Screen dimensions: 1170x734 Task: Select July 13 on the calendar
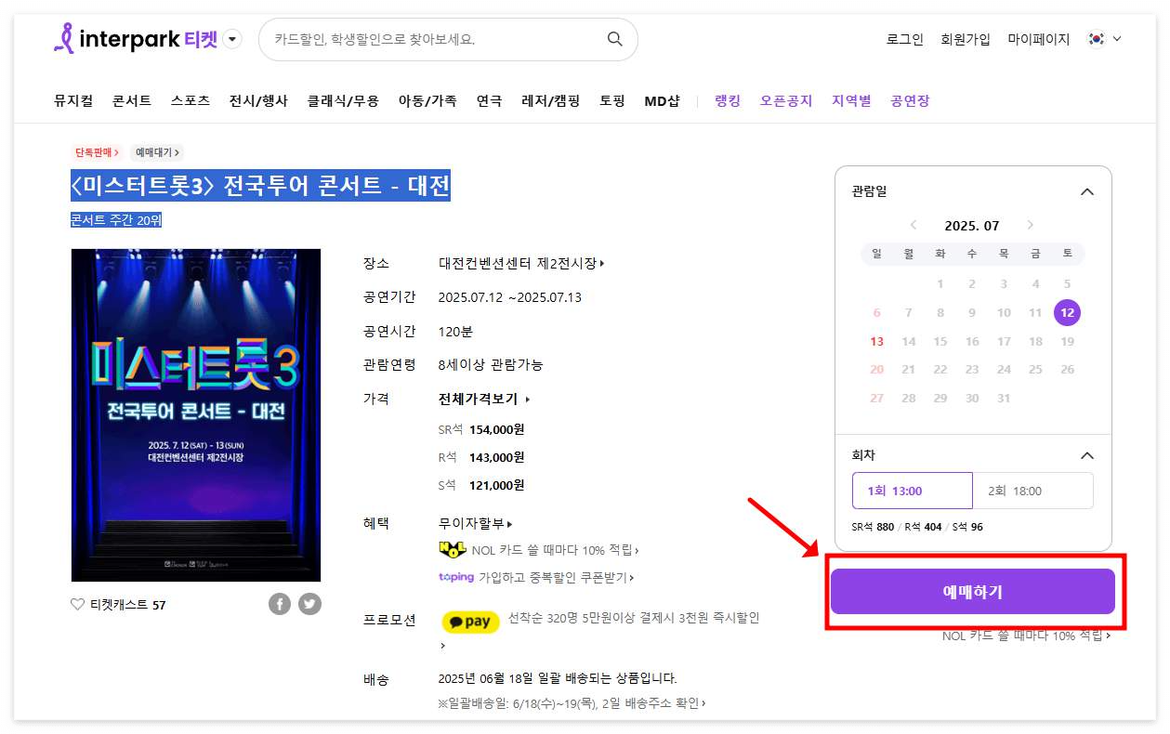(x=876, y=342)
